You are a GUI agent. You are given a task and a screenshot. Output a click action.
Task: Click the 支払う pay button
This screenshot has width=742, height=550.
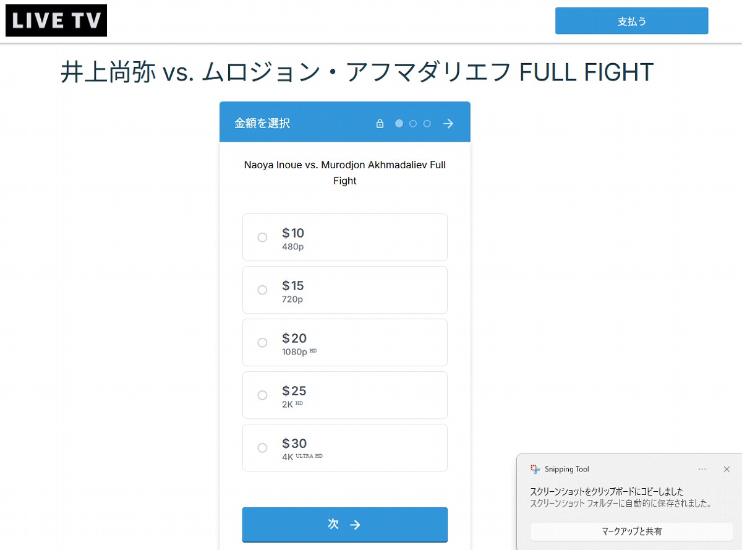point(631,21)
